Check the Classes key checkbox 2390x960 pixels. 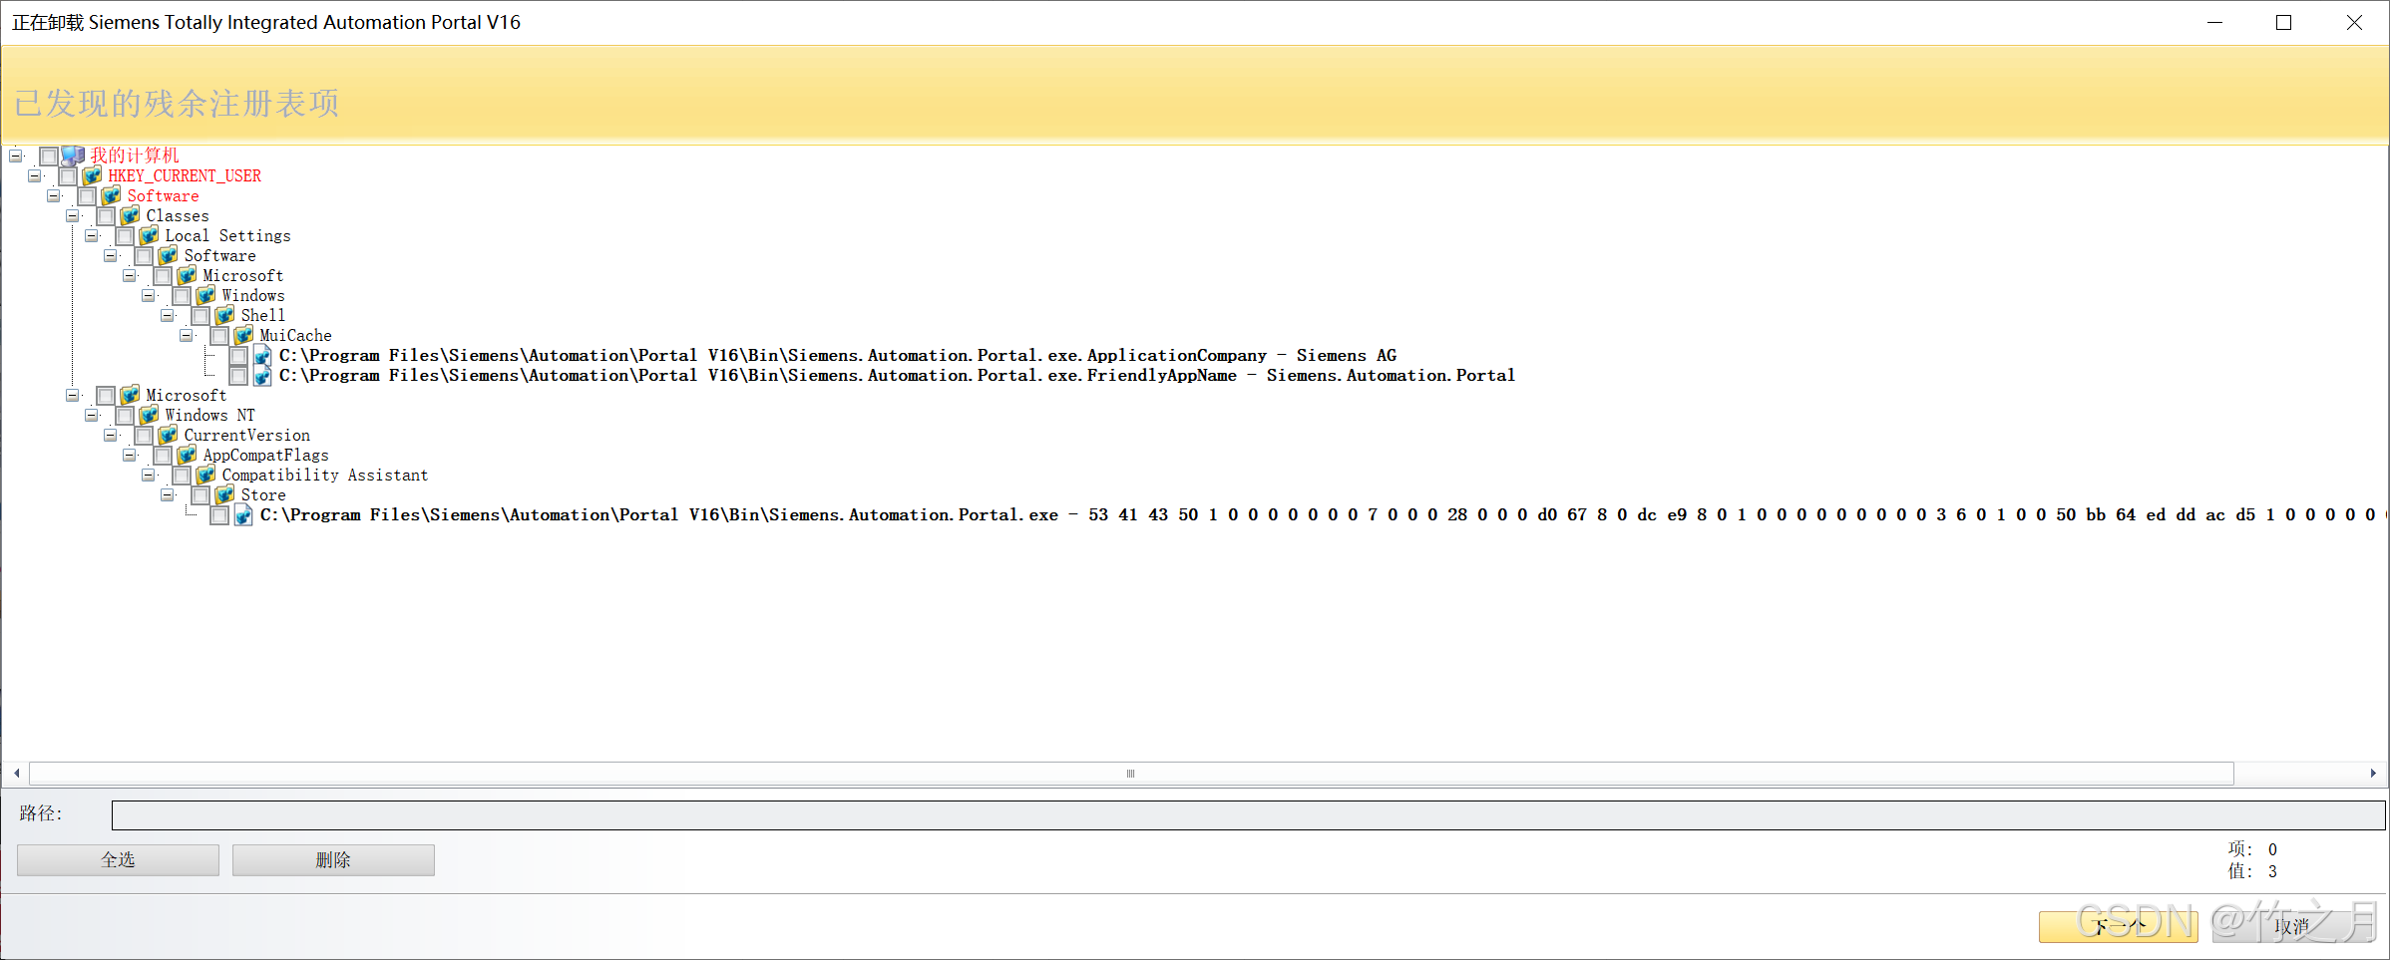(106, 216)
